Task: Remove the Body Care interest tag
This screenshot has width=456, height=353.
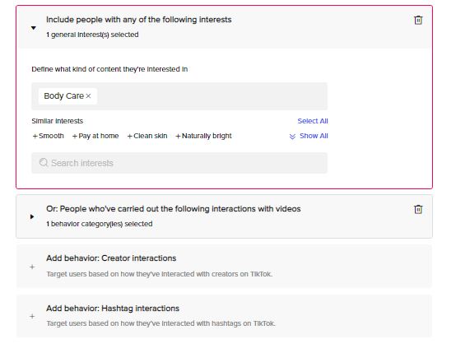Action: [x=89, y=96]
